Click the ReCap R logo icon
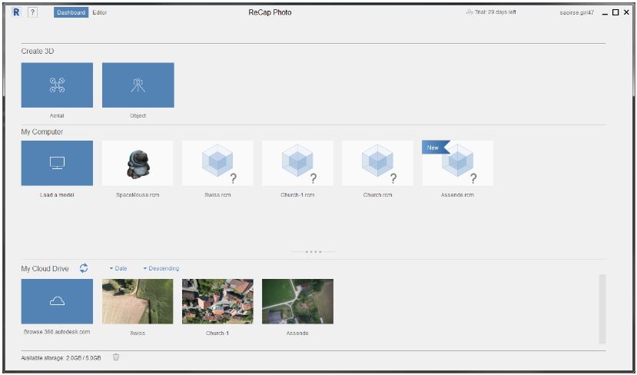The image size is (637, 375). 16,12
